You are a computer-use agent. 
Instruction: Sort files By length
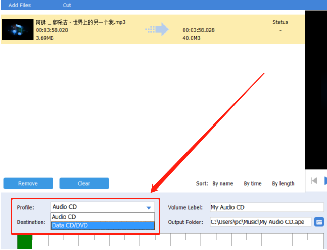click(x=283, y=184)
